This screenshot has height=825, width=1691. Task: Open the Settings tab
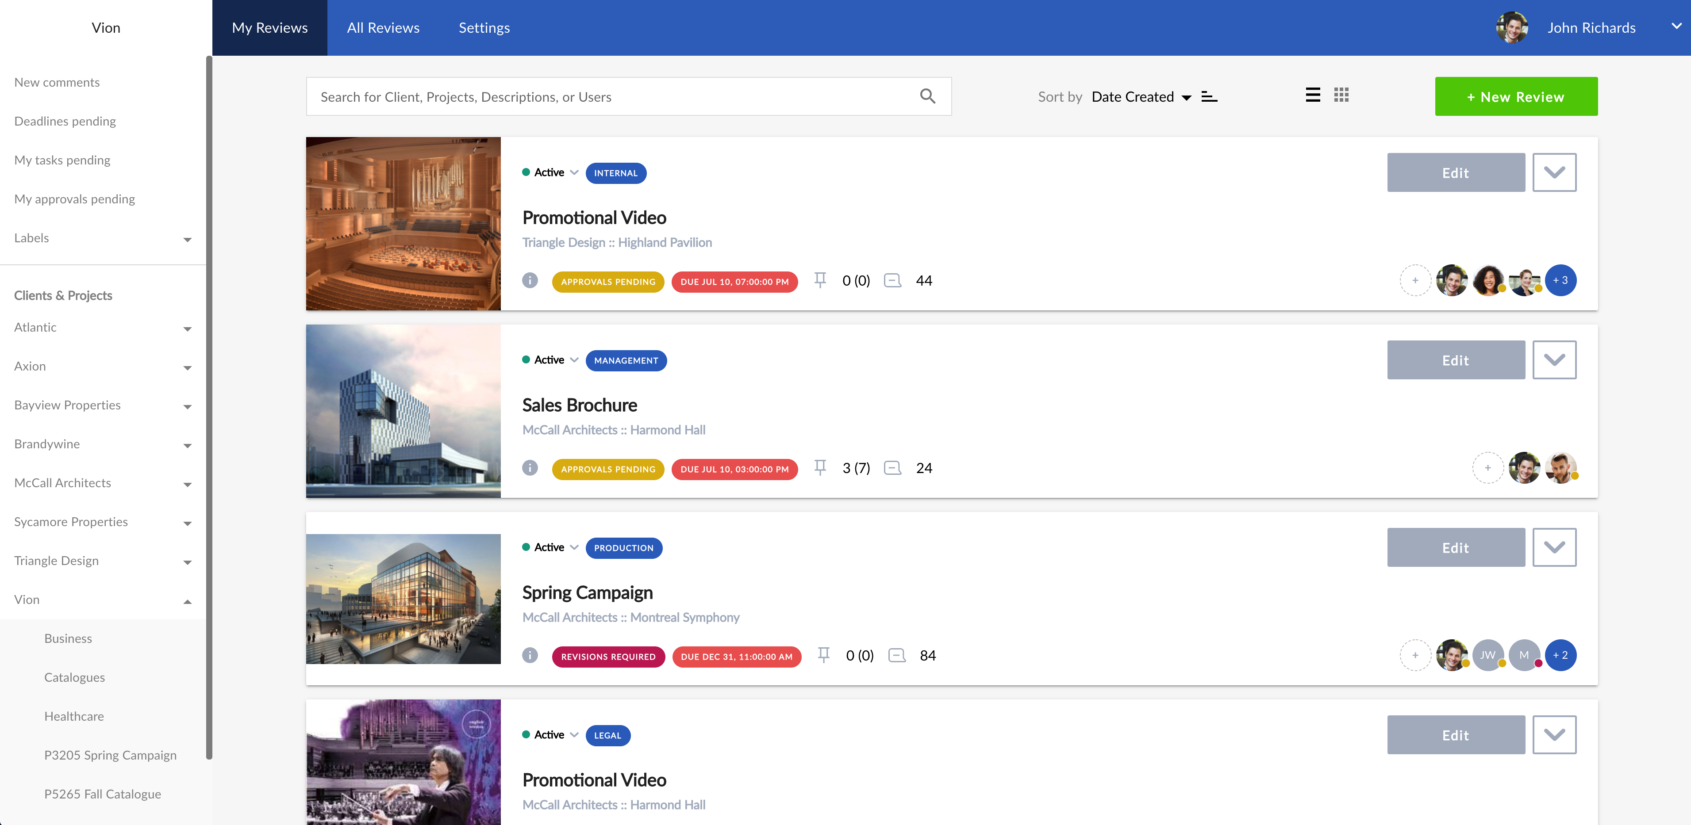[484, 27]
